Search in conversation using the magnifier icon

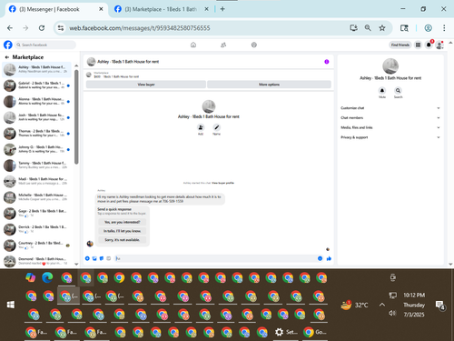click(398, 91)
